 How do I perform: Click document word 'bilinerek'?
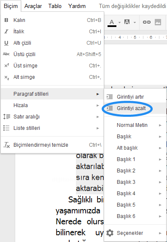[x=71, y=233]
